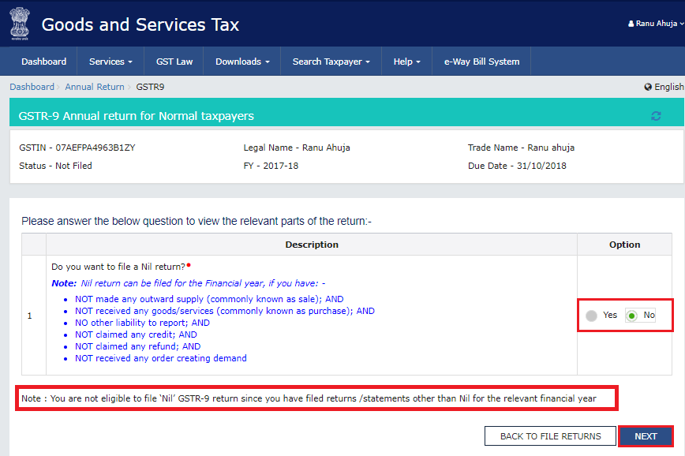Select No for Nil return
Viewport: 685px width, 456px height.
631,316
